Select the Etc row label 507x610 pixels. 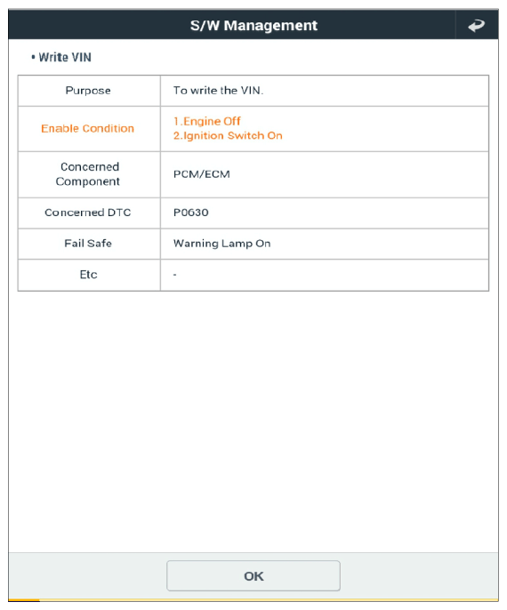[89, 275]
